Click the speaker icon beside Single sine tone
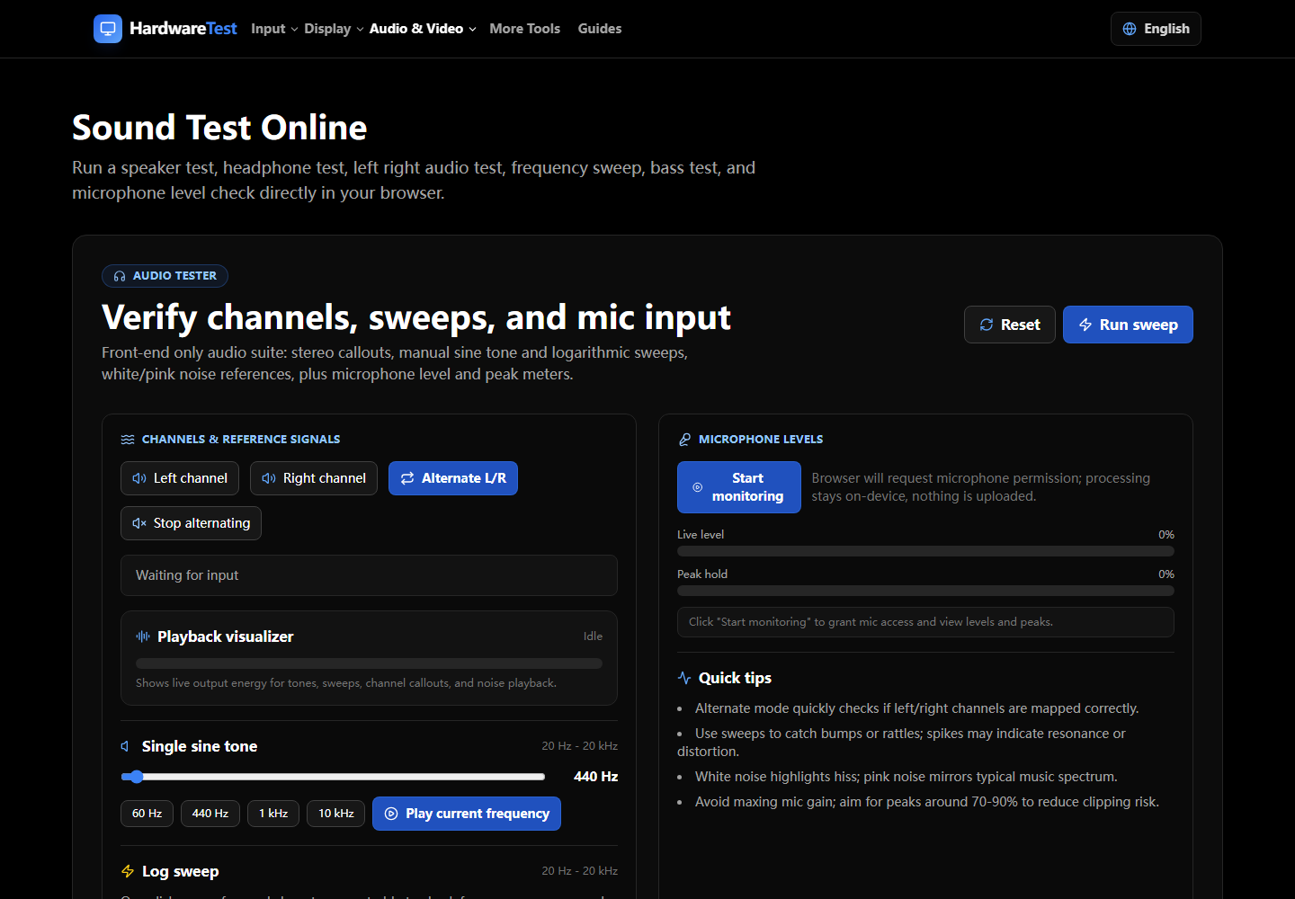 pyautogui.click(x=126, y=746)
